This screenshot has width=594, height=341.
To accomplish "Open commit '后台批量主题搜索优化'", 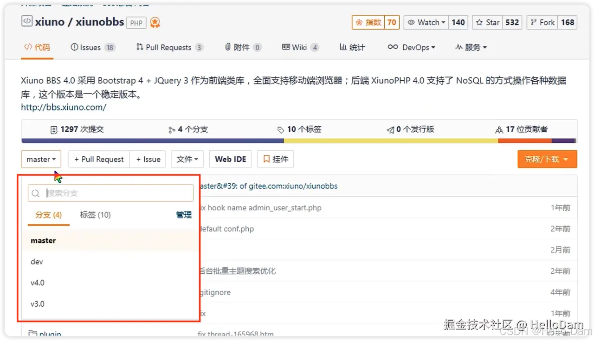I will pyautogui.click(x=238, y=271).
